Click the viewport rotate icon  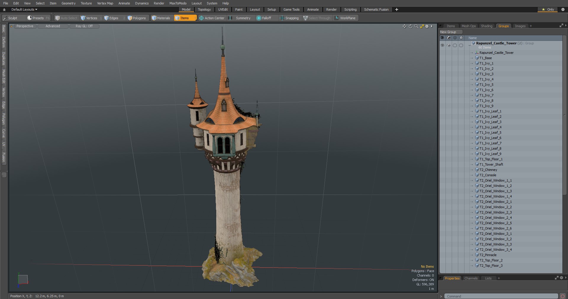click(410, 26)
